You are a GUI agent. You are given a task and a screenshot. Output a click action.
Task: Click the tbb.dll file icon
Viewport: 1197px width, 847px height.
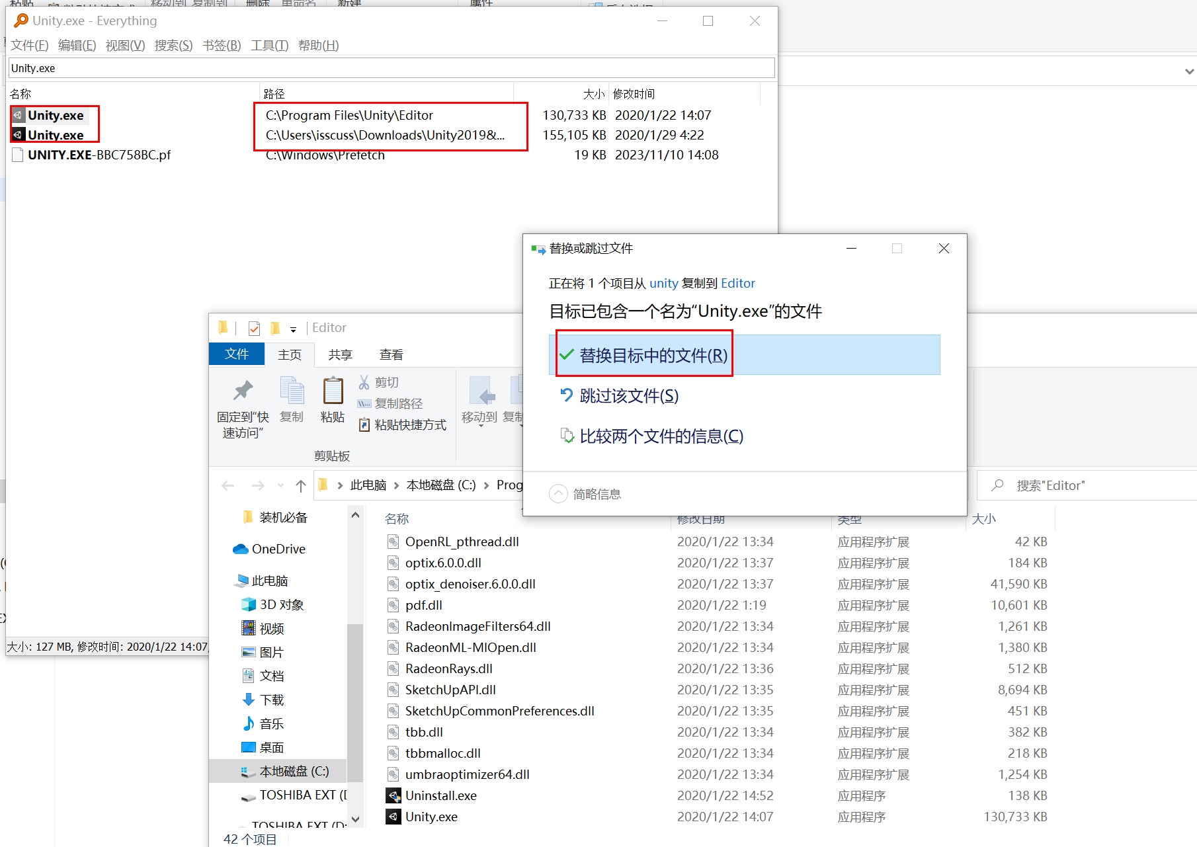(x=393, y=732)
